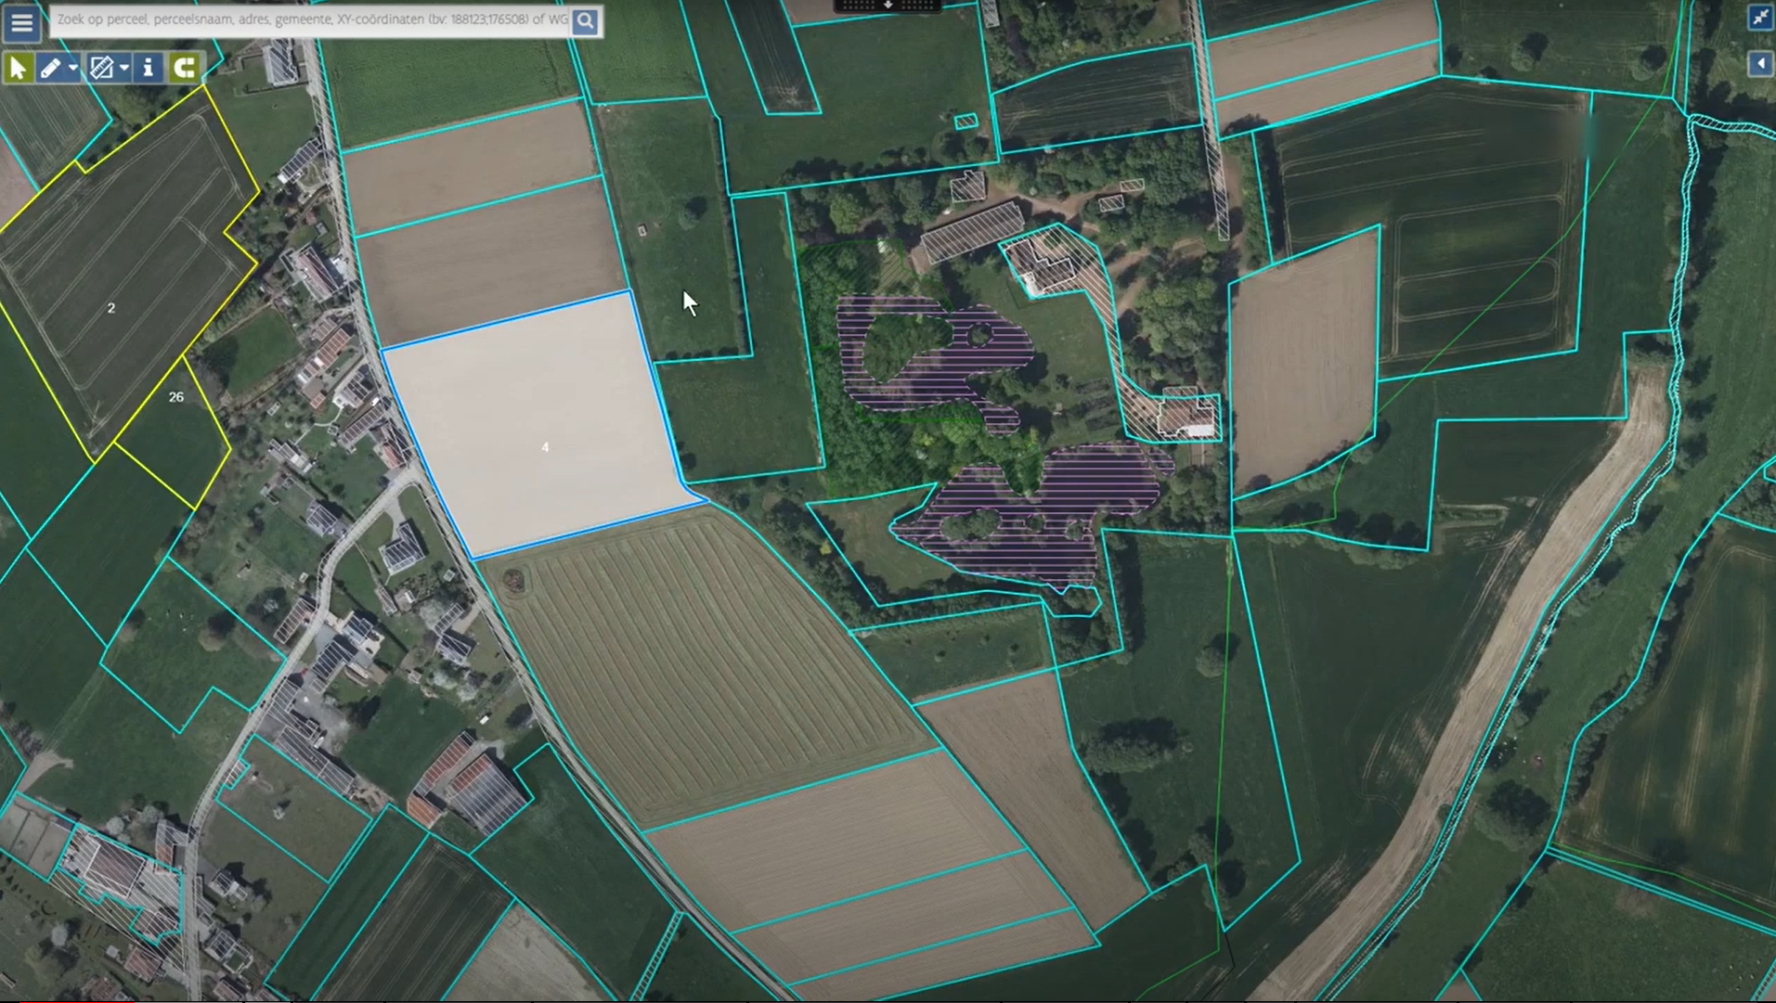Image resolution: width=1776 pixels, height=1003 pixels.
Task: Click the magnifier search button
Action: (585, 20)
